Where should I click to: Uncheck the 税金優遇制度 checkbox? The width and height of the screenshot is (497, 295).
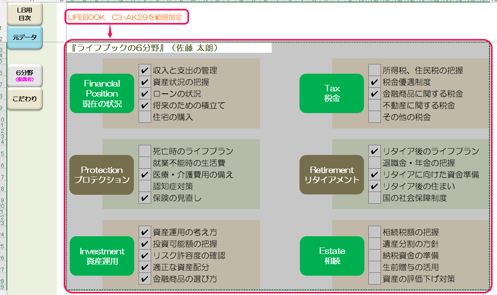[x=374, y=82]
